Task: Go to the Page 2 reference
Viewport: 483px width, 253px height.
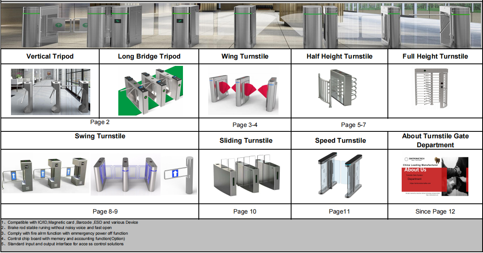Action: 100,122
